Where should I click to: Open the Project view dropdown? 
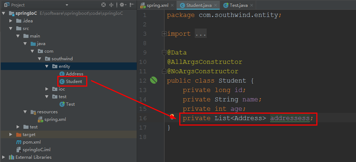[x=67, y=5]
